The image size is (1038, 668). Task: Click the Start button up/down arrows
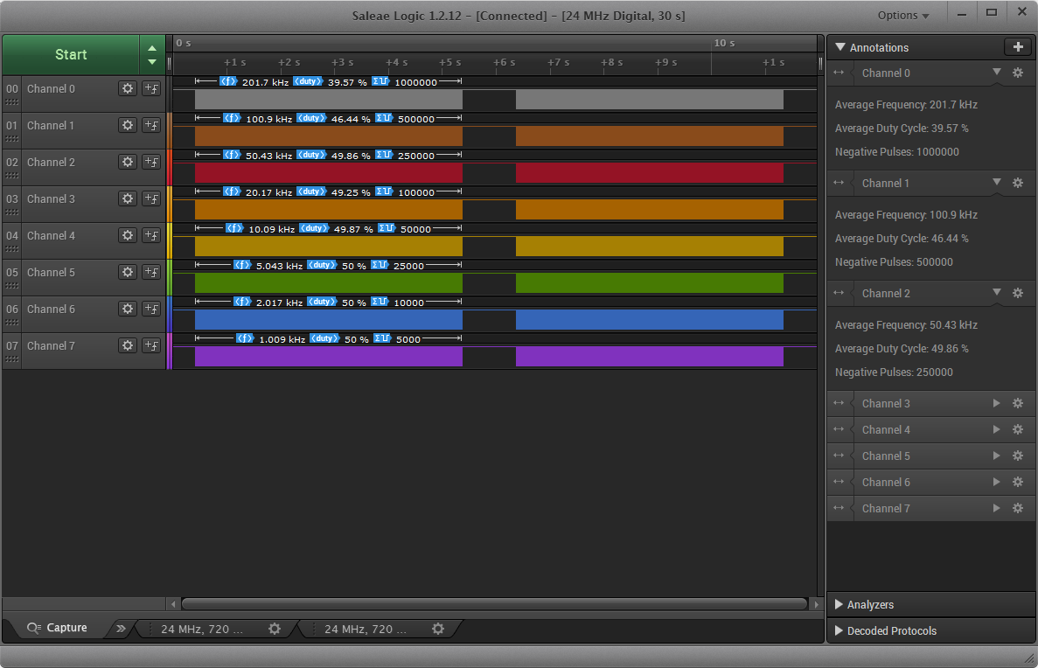coord(152,54)
